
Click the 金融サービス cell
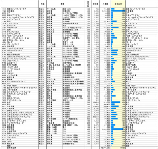coord(73,100)
